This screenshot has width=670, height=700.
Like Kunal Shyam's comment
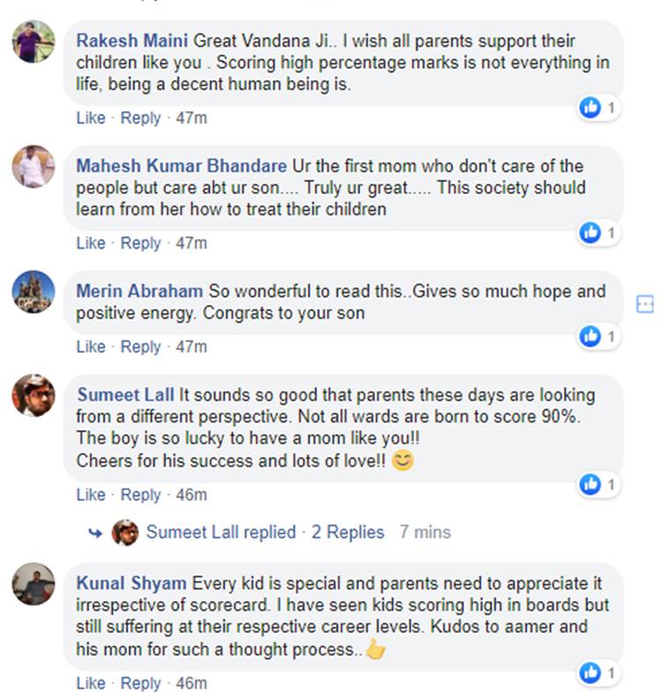(90, 683)
